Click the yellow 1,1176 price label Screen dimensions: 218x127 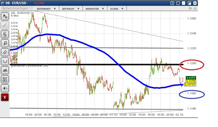(x=191, y=81)
